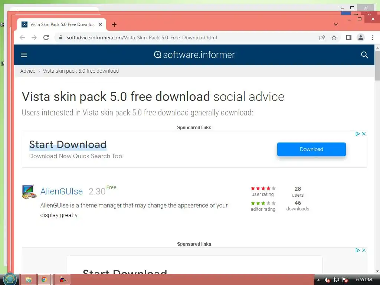
Task: Open the Action Center flag icon
Action: click(x=345, y=280)
